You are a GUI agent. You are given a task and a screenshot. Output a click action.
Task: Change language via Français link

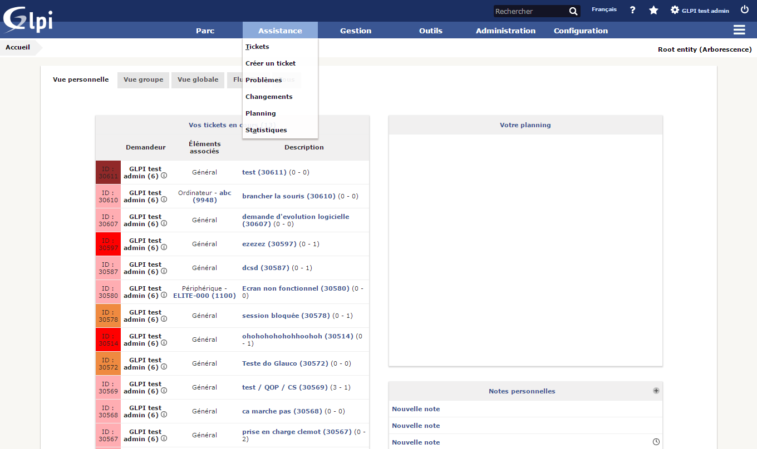[604, 9]
